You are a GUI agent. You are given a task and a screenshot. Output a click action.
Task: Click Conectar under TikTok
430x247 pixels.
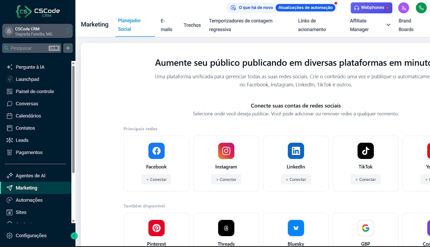coord(366,179)
